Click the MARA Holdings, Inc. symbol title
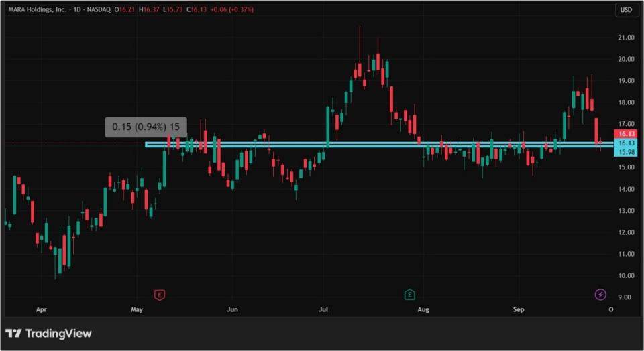Screen dimensions: 644x351 coord(38,10)
